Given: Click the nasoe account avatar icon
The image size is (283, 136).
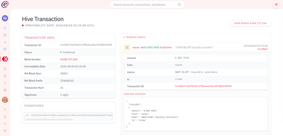Looking at the screenshot, I should point(127,47).
